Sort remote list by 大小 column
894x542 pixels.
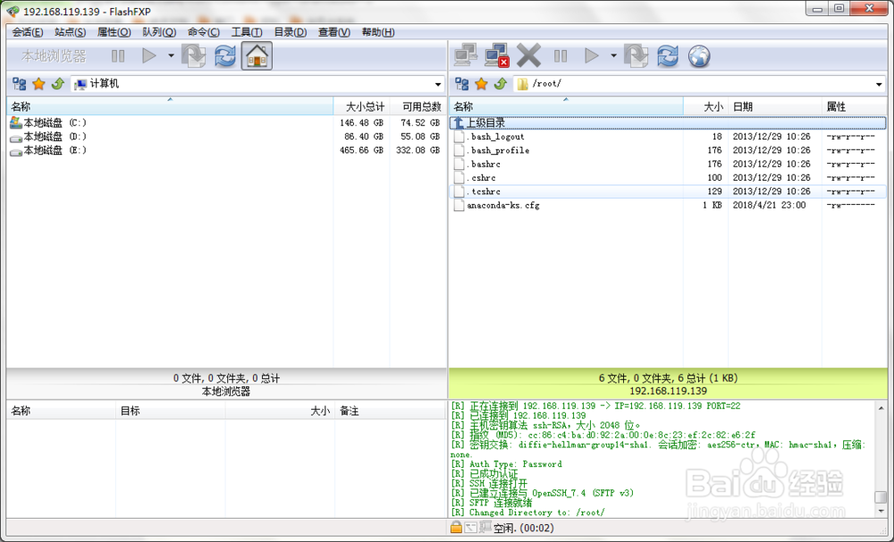pyautogui.click(x=706, y=106)
